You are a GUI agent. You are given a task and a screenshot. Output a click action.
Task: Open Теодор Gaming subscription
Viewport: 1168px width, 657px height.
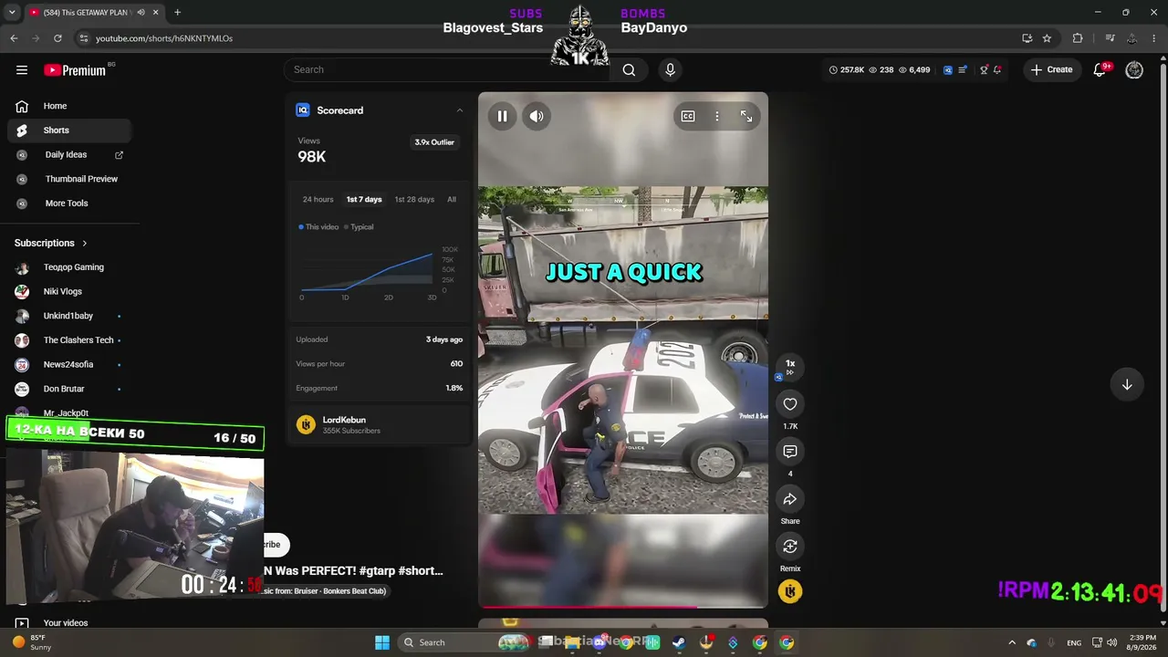coord(69,267)
